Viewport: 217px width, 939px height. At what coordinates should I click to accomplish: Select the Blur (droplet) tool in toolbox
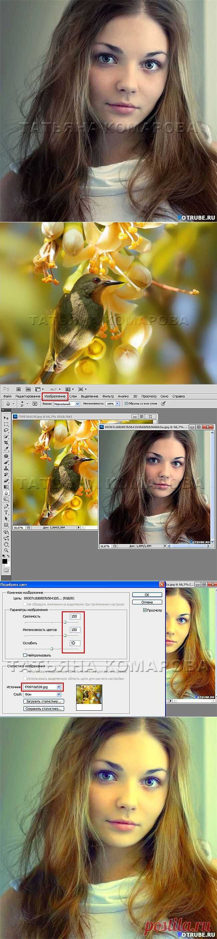point(6,493)
